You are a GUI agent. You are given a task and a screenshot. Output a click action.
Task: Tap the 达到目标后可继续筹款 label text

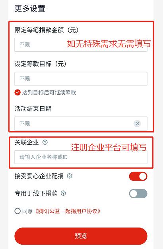pos(49,92)
